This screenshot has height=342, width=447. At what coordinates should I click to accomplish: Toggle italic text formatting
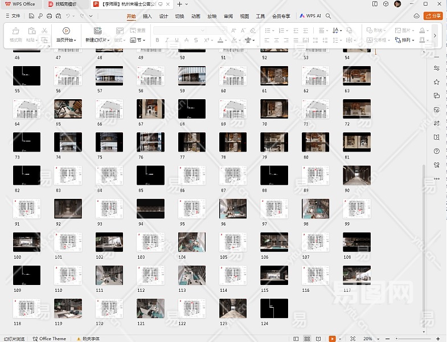(167, 40)
